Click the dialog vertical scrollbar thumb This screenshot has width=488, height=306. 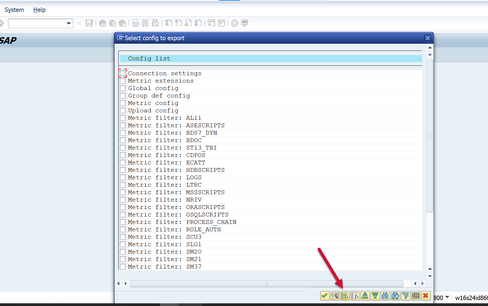click(430, 136)
